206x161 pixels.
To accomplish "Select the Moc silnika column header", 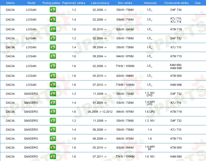I will coord(125,3).
